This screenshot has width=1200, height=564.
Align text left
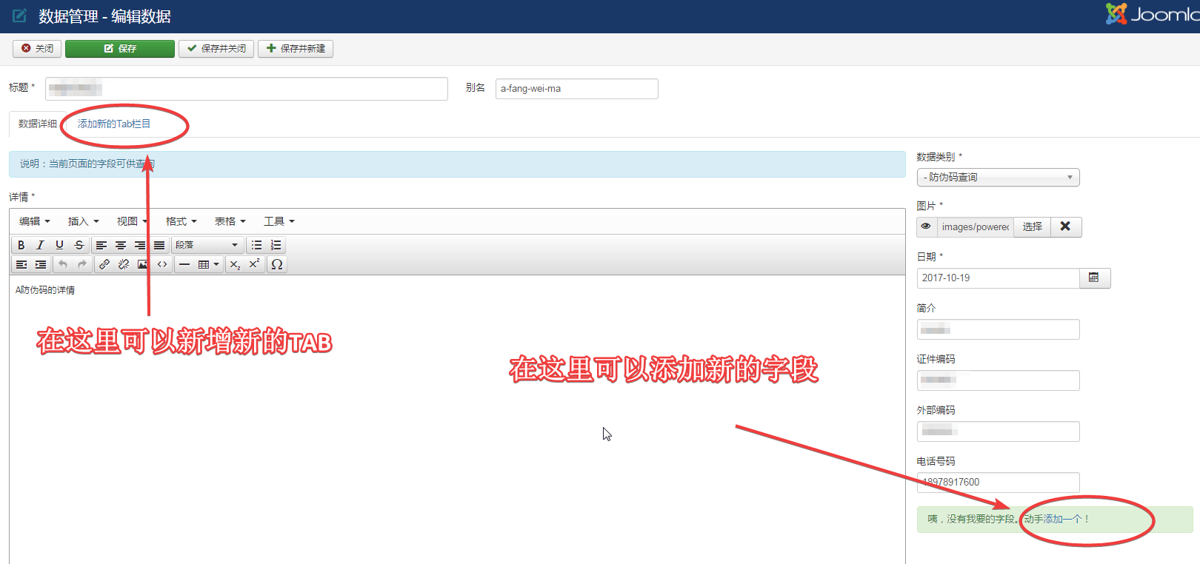101,245
